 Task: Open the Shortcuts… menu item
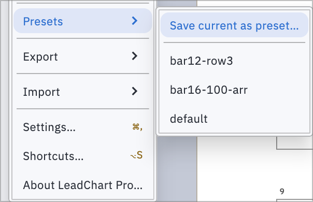(x=82, y=156)
